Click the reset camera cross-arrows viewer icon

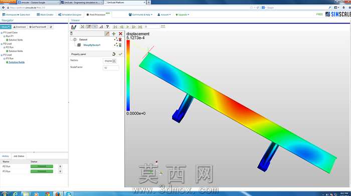(82, 27)
